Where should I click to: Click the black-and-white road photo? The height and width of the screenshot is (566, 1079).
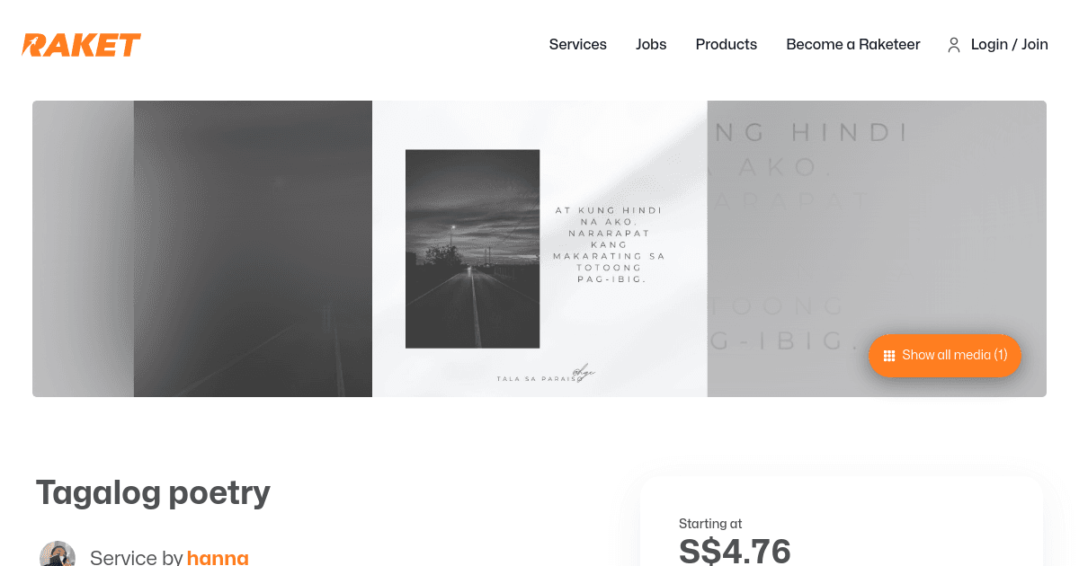click(473, 249)
